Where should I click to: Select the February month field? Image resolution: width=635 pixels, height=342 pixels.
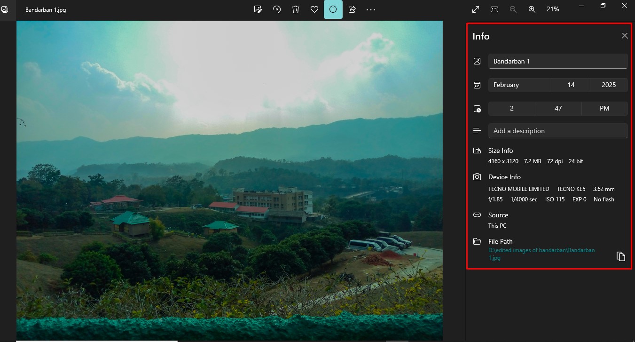click(520, 85)
